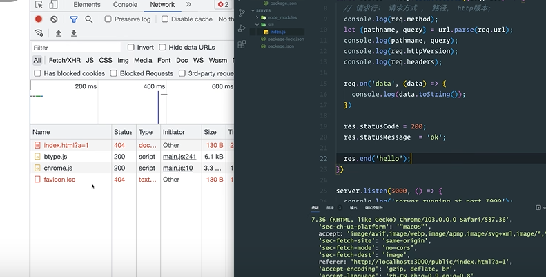Image resolution: width=546 pixels, height=277 pixels.
Task: Filter requests by Media type
Action: (143, 60)
